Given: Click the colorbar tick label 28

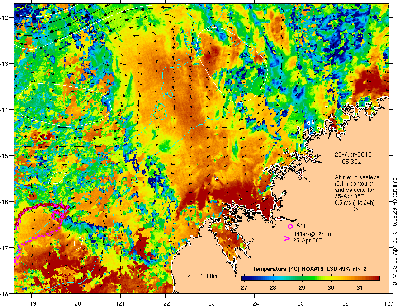Looking at the screenshot, I should tap(273, 288).
